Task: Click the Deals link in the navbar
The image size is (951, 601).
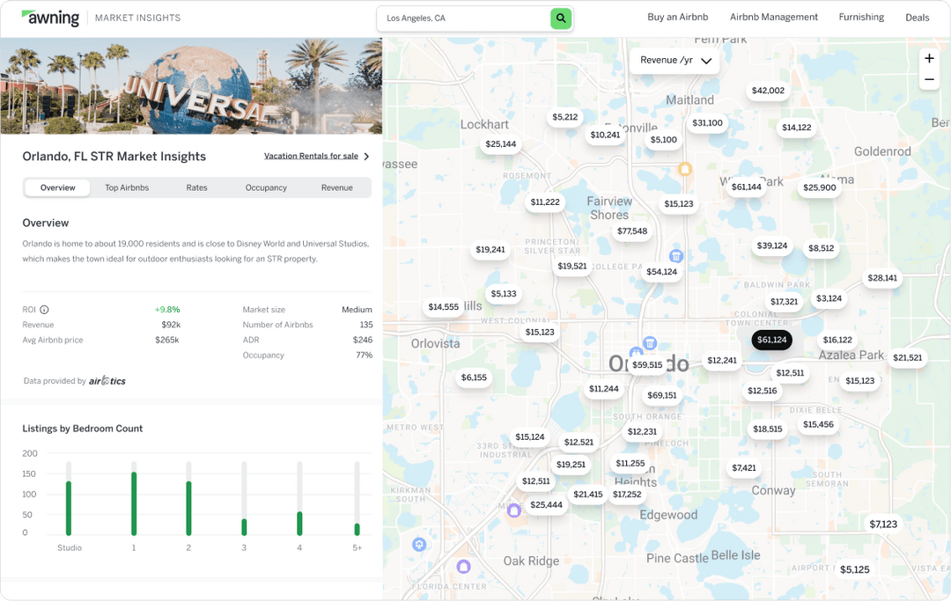Action: tap(918, 17)
